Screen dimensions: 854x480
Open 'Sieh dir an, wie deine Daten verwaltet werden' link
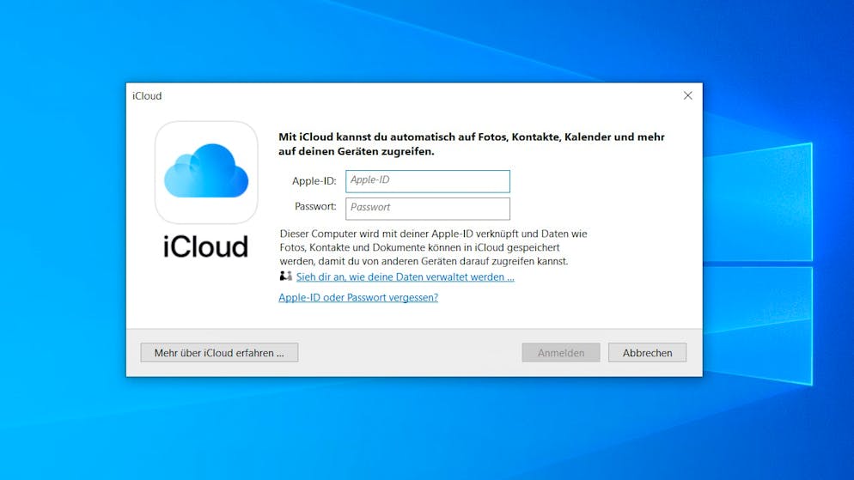click(405, 277)
